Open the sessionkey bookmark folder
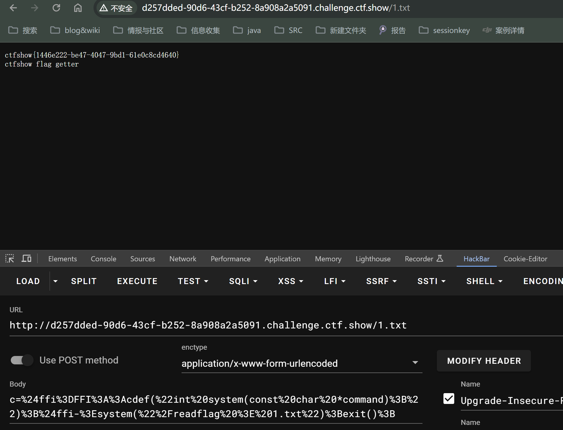Screen dimensions: 563x430 [x=444, y=30]
